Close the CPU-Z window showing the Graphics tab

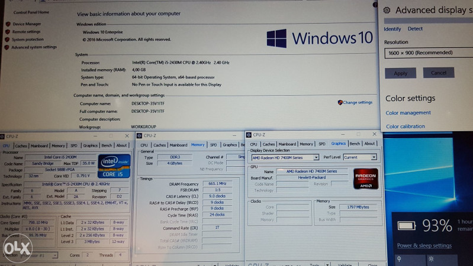tap(374, 134)
